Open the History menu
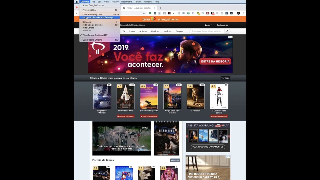The image size is (320, 180). (115, 2)
